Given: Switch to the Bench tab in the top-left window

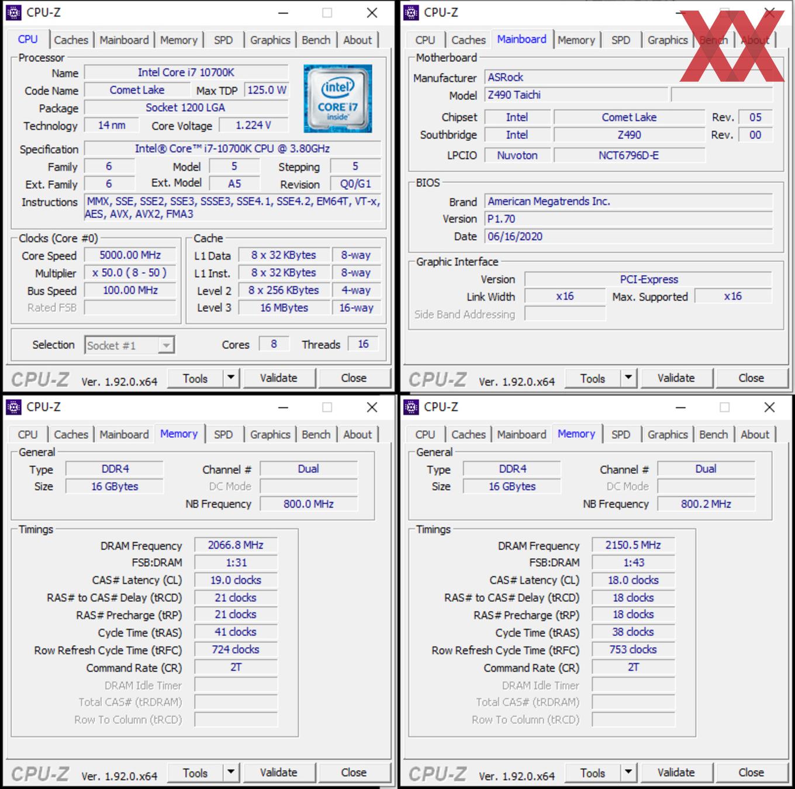Looking at the screenshot, I should (x=316, y=40).
